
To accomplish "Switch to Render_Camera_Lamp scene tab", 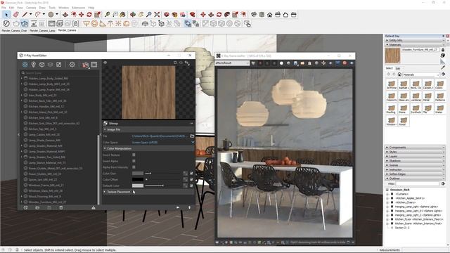I will pyautogui.click(x=42, y=30).
